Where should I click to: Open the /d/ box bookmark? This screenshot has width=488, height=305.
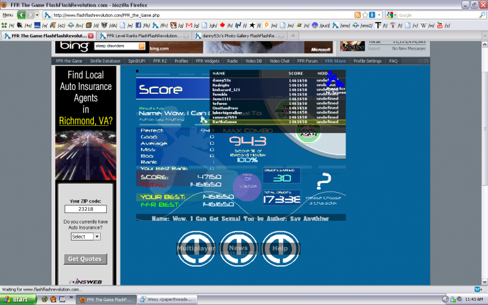tap(92, 25)
